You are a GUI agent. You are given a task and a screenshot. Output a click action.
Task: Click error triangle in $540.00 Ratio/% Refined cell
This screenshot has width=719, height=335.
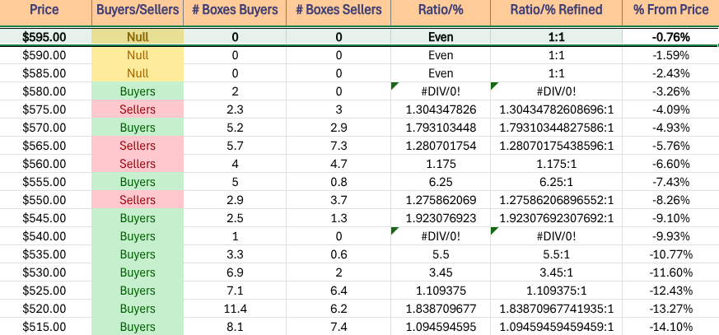coord(493,232)
